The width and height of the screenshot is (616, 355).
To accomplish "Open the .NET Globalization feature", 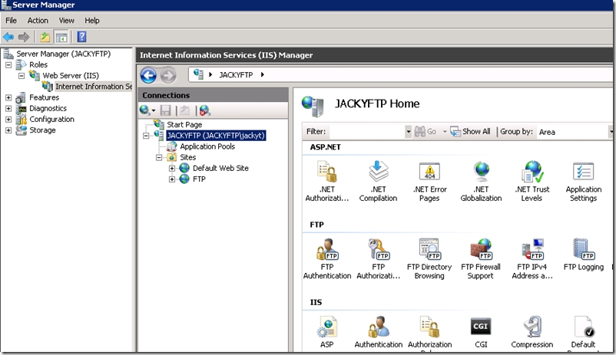I will point(481,180).
